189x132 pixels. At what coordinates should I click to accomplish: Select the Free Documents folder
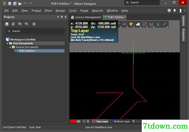23,43
